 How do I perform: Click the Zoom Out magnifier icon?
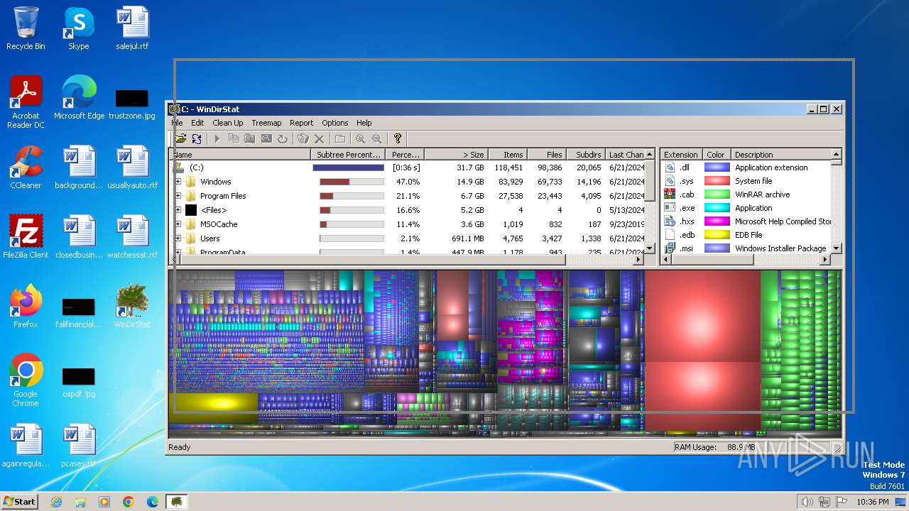(x=377, y=139)
